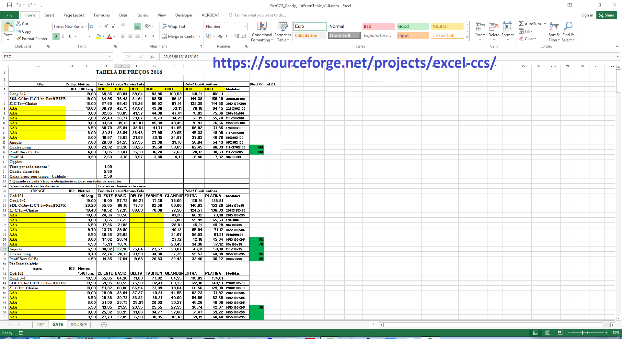Expand the Name Box dropdown arrow
The height and width of the screenshot is (339, 622).
[109, 57]
